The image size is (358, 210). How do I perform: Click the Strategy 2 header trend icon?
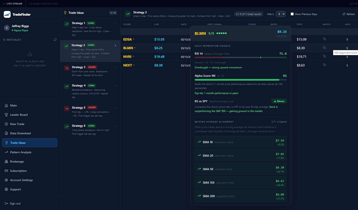tap(128, 14)
